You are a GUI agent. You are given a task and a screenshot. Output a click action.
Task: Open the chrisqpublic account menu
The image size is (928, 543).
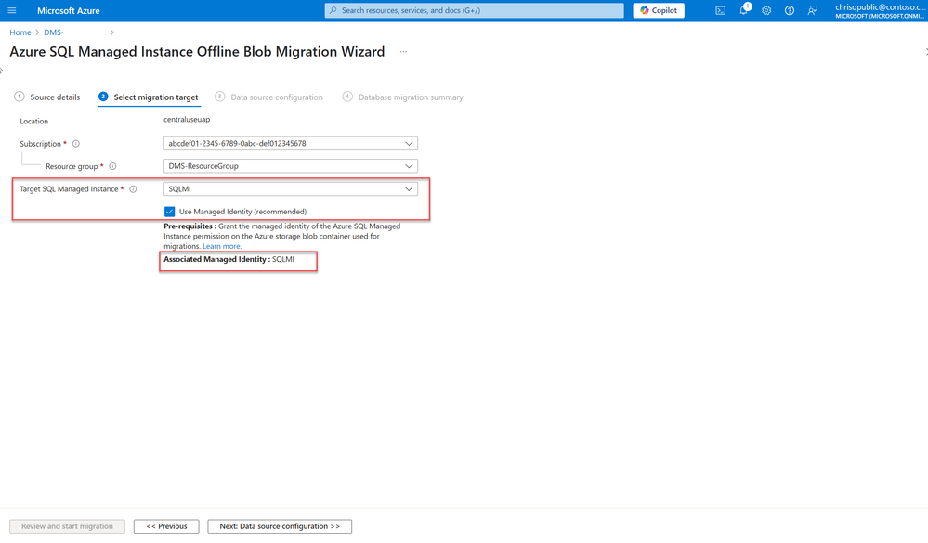881,10
